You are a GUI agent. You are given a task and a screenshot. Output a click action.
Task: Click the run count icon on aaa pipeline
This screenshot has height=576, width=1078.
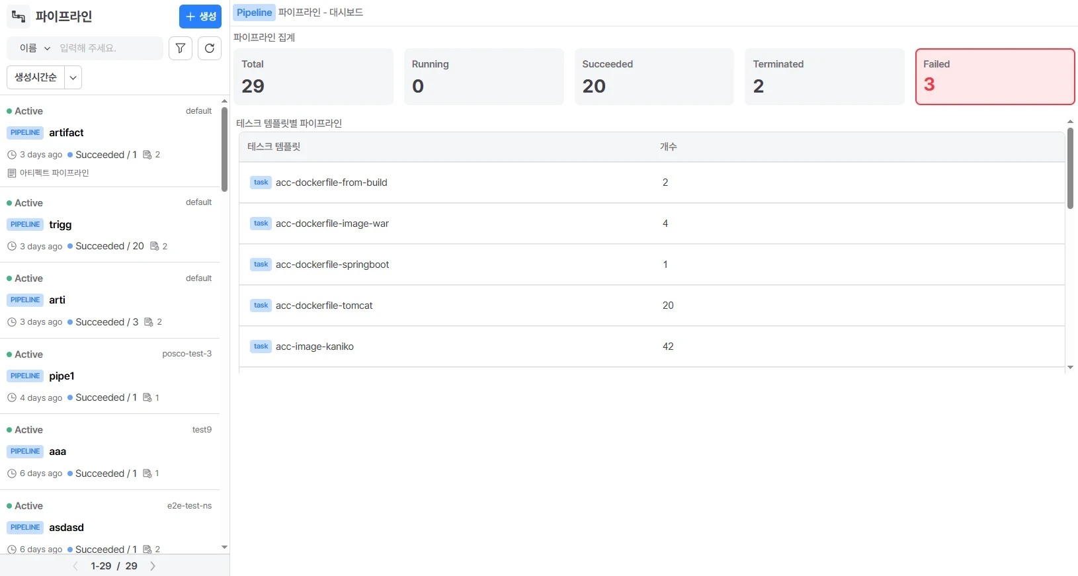pos(147,473)
